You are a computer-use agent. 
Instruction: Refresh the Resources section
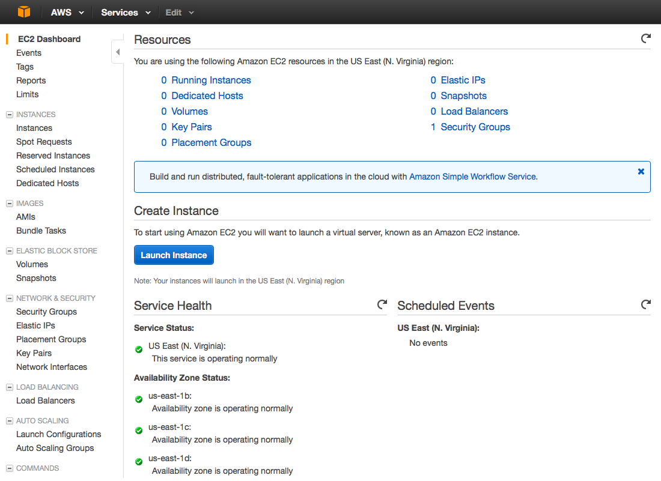pos(645,39)
